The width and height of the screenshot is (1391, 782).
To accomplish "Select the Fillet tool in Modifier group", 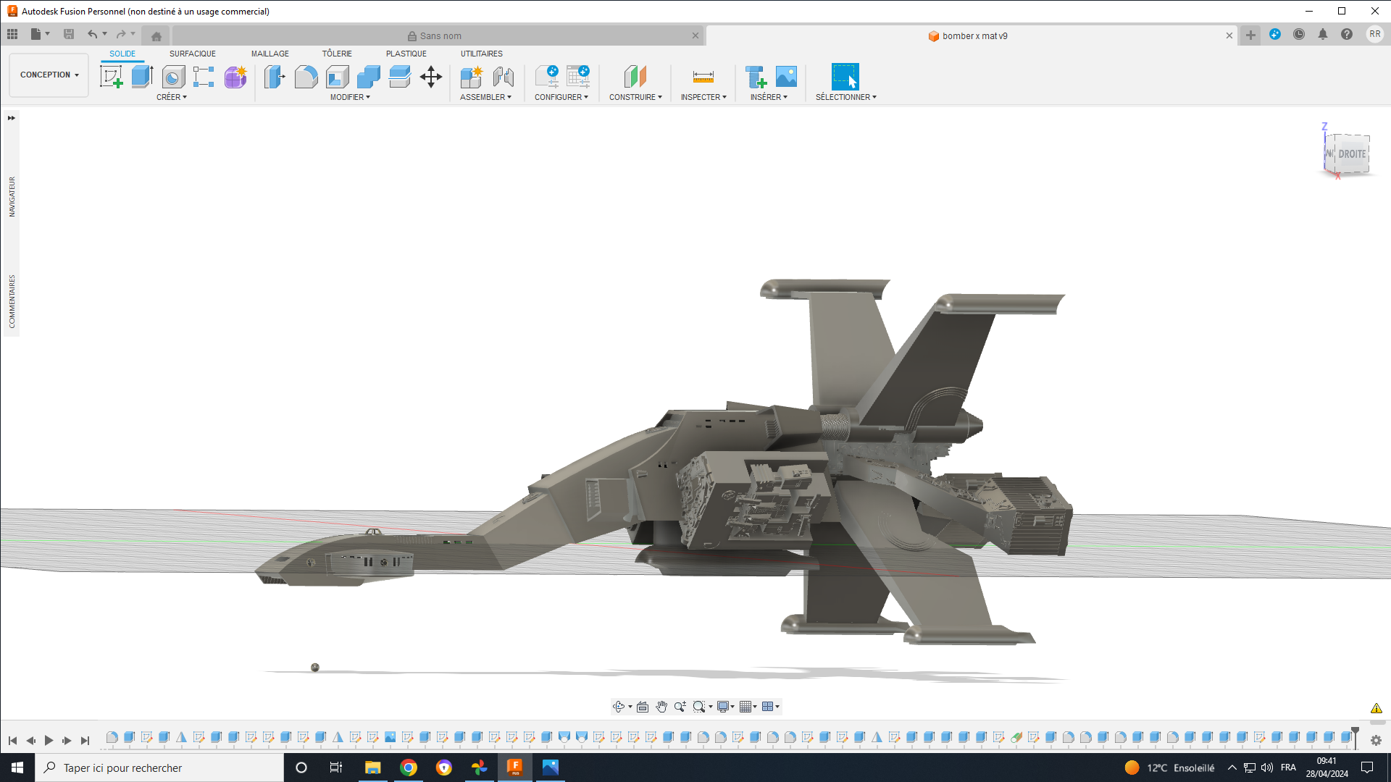I will [306, 77].
